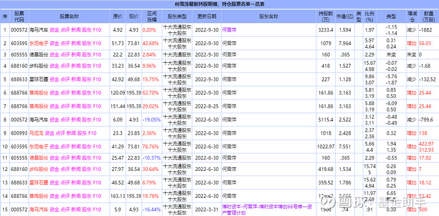
Task: Click 股东 link for 步科股份 row 12
Action: point(87,169)
